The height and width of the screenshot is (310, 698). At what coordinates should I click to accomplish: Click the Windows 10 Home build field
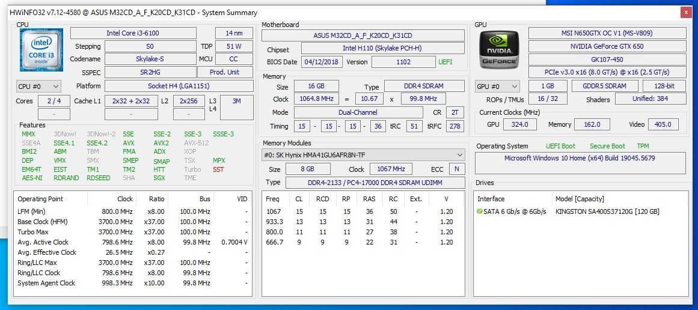[x=580, y=163]
